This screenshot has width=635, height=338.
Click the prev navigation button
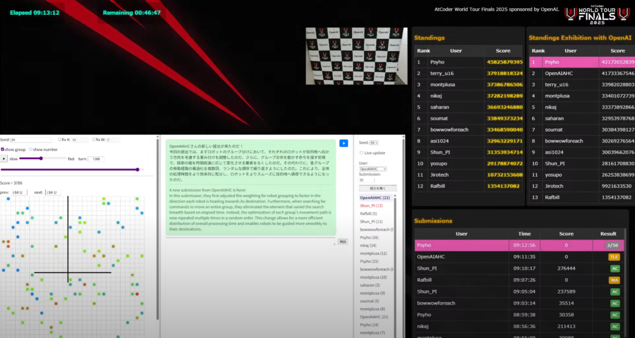click(x=18, y=192)
